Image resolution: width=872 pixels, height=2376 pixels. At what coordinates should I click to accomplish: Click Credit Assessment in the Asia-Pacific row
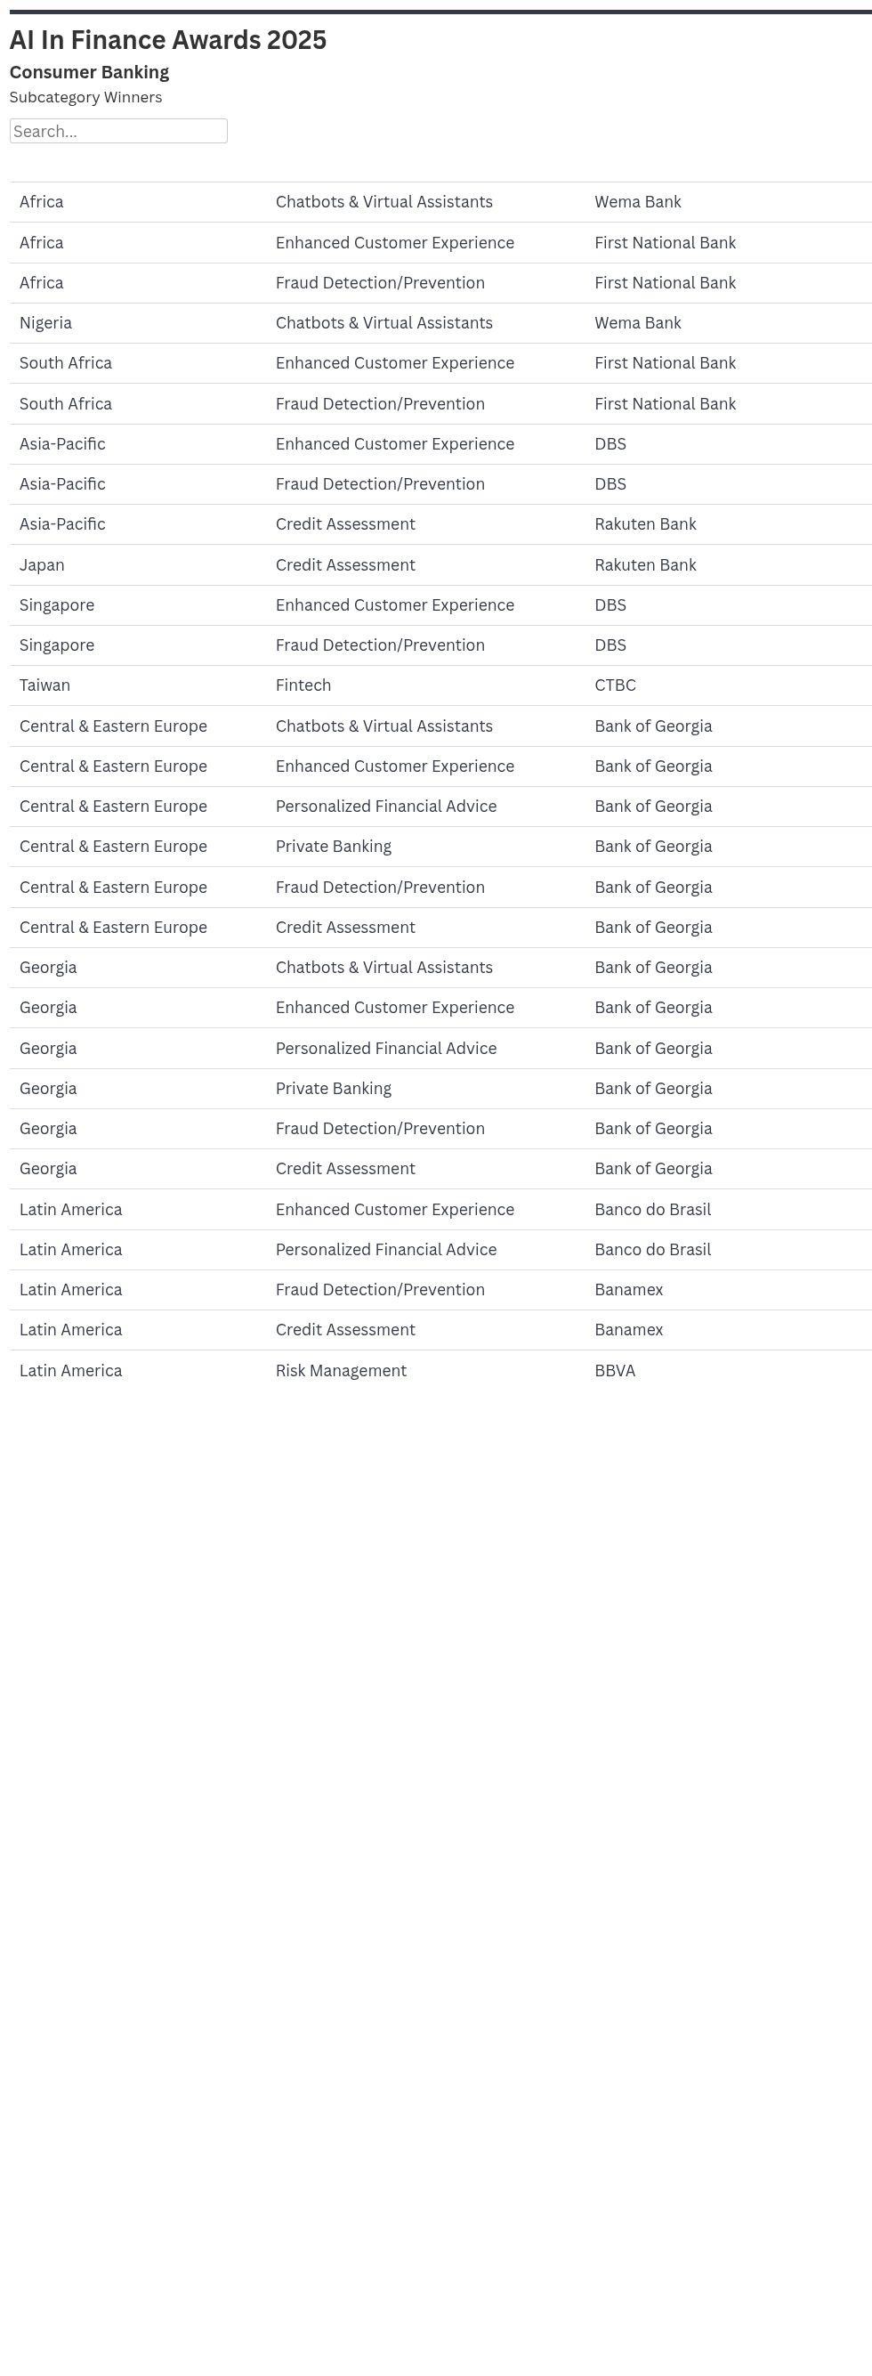345,524
